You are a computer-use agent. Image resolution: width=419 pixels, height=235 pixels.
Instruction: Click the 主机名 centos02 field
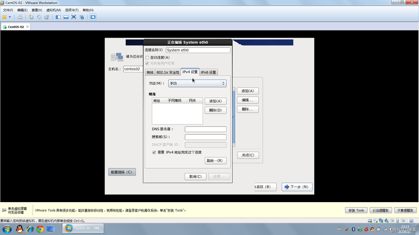(x=133, y=69)
